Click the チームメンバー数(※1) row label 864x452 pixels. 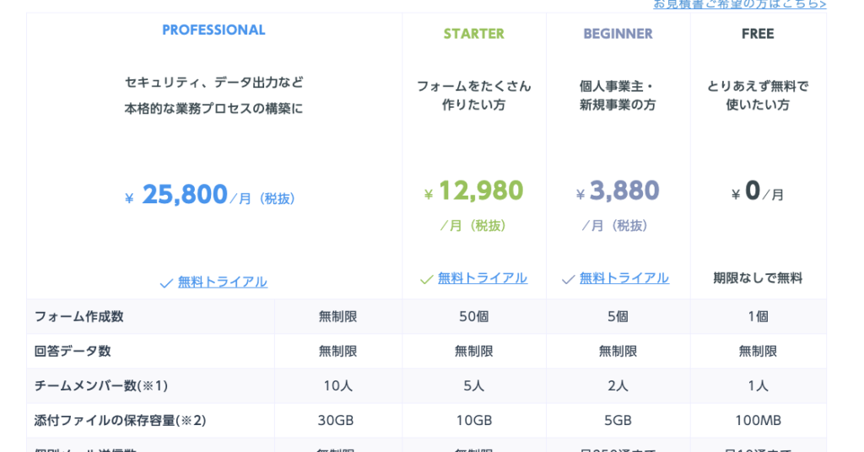[101, 385]
